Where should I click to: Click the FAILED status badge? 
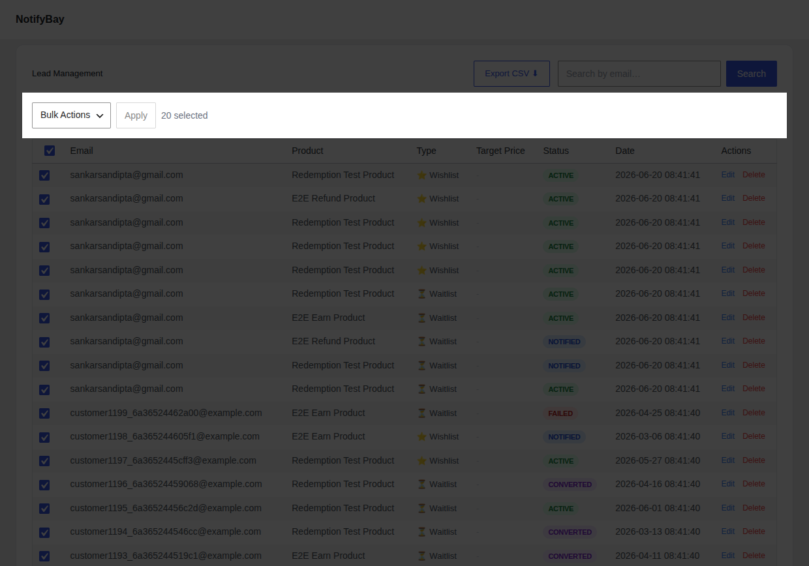coord(560,413)
